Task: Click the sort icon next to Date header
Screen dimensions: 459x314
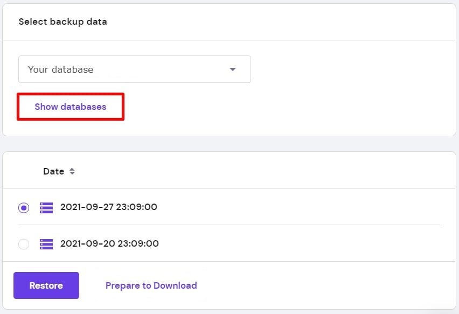Action: click(x=72, y=171)
